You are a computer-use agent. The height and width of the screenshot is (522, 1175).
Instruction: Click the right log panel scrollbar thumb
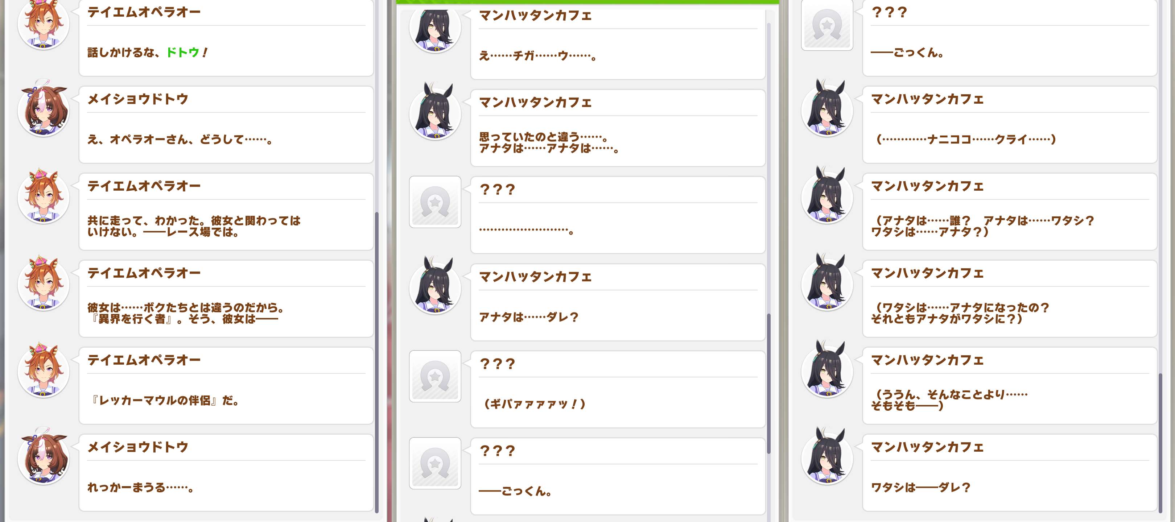click(x=1160, y=443)
